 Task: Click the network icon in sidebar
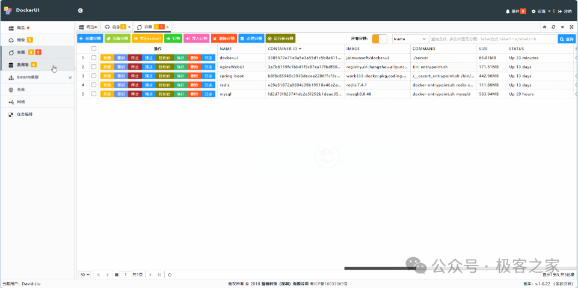(x=11, y=102)
